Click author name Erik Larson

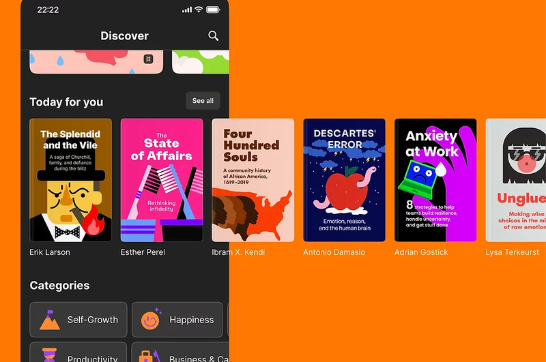[x=49, y=252]
